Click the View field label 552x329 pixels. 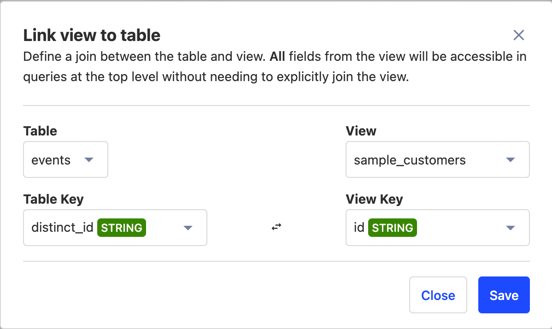(361, 131)
